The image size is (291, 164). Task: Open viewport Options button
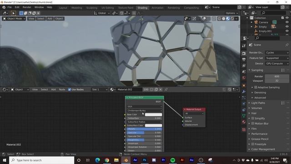coord(232,13)
